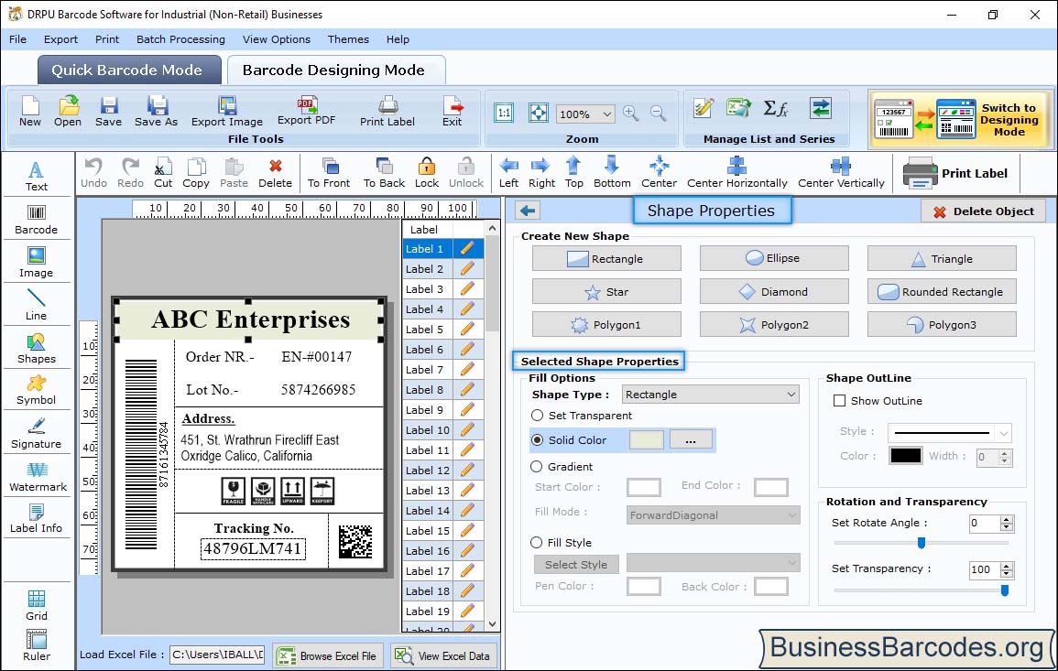1058x671 pixels.
Task: Click the back arrow in Shape Properties
Action: [528, 211]
